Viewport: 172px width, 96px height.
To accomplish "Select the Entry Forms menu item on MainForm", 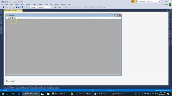I will coord(11,18).
